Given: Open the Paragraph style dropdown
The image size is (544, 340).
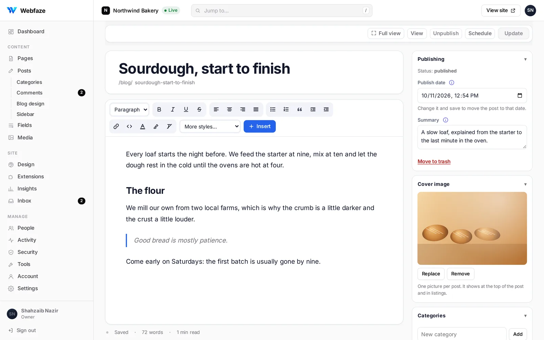Looking at the screenshot, I should [x=130, y=109].
